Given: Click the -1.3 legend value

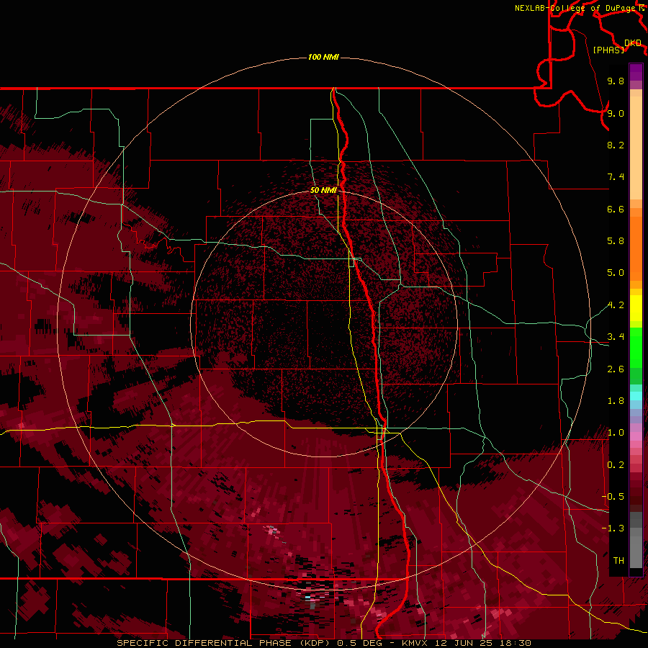Looking at the screenshot, I should [x=613, y=528].
